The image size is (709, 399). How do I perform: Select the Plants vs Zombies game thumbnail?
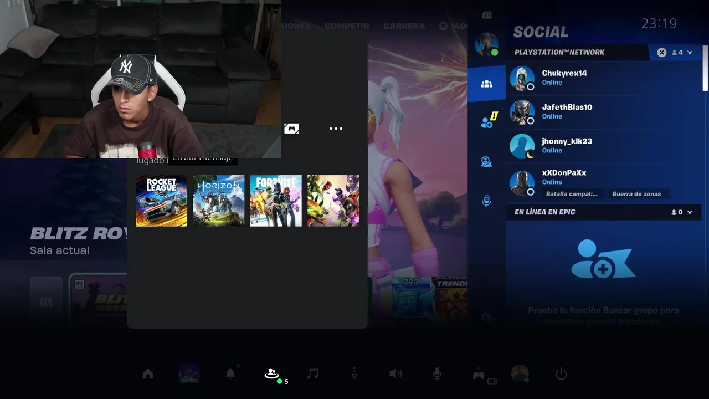coord(333,201)
